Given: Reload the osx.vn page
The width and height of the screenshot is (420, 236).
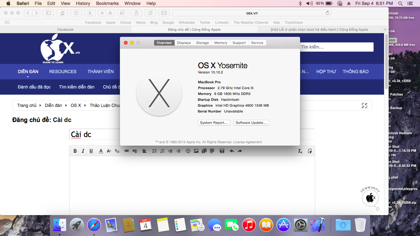Looking at the screenshot, I should (327, 13).
